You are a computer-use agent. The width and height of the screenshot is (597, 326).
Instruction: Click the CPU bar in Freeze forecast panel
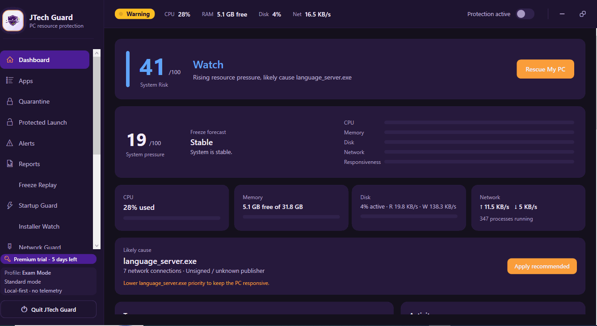pyautogui.click(x=479, y=122)
